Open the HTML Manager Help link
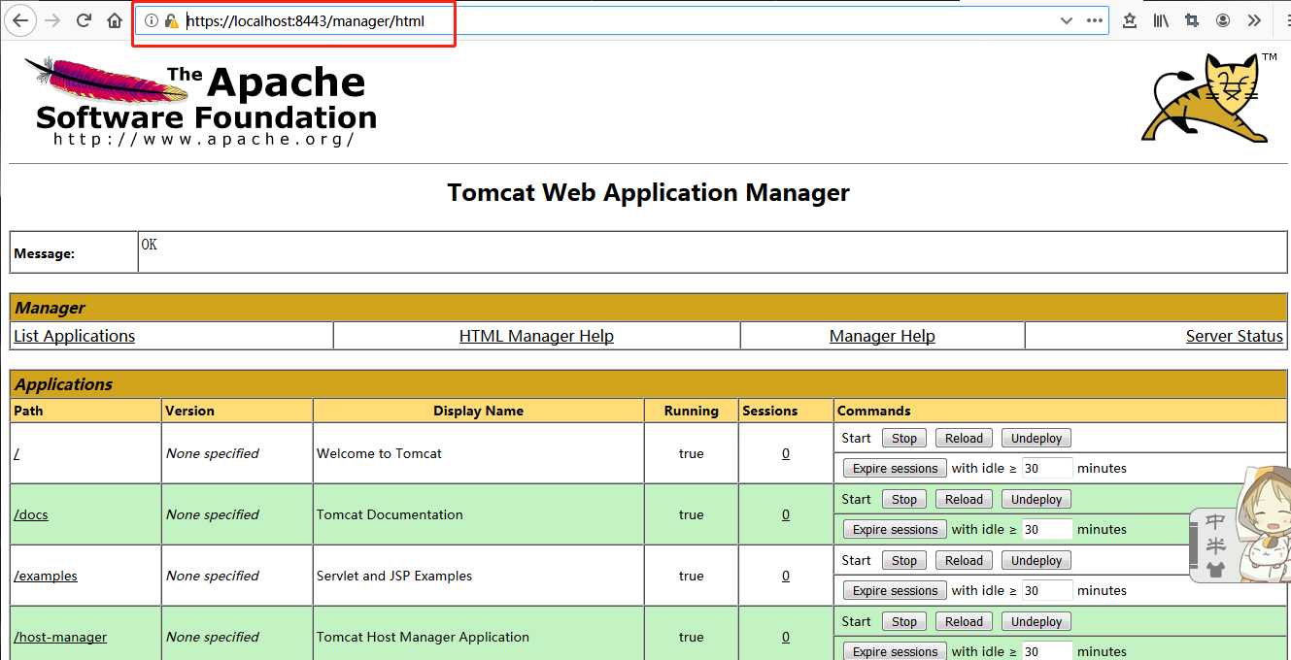 536,336
